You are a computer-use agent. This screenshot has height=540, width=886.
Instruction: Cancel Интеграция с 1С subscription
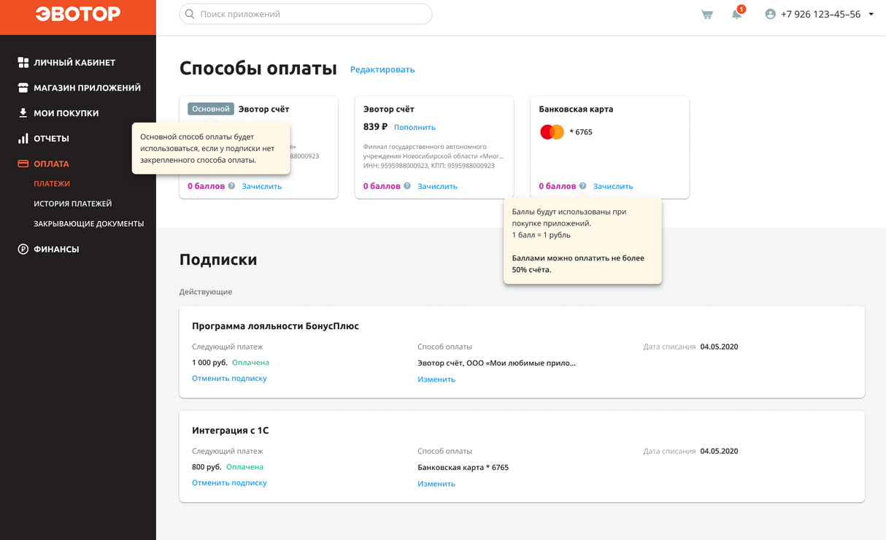coord(229,482)
